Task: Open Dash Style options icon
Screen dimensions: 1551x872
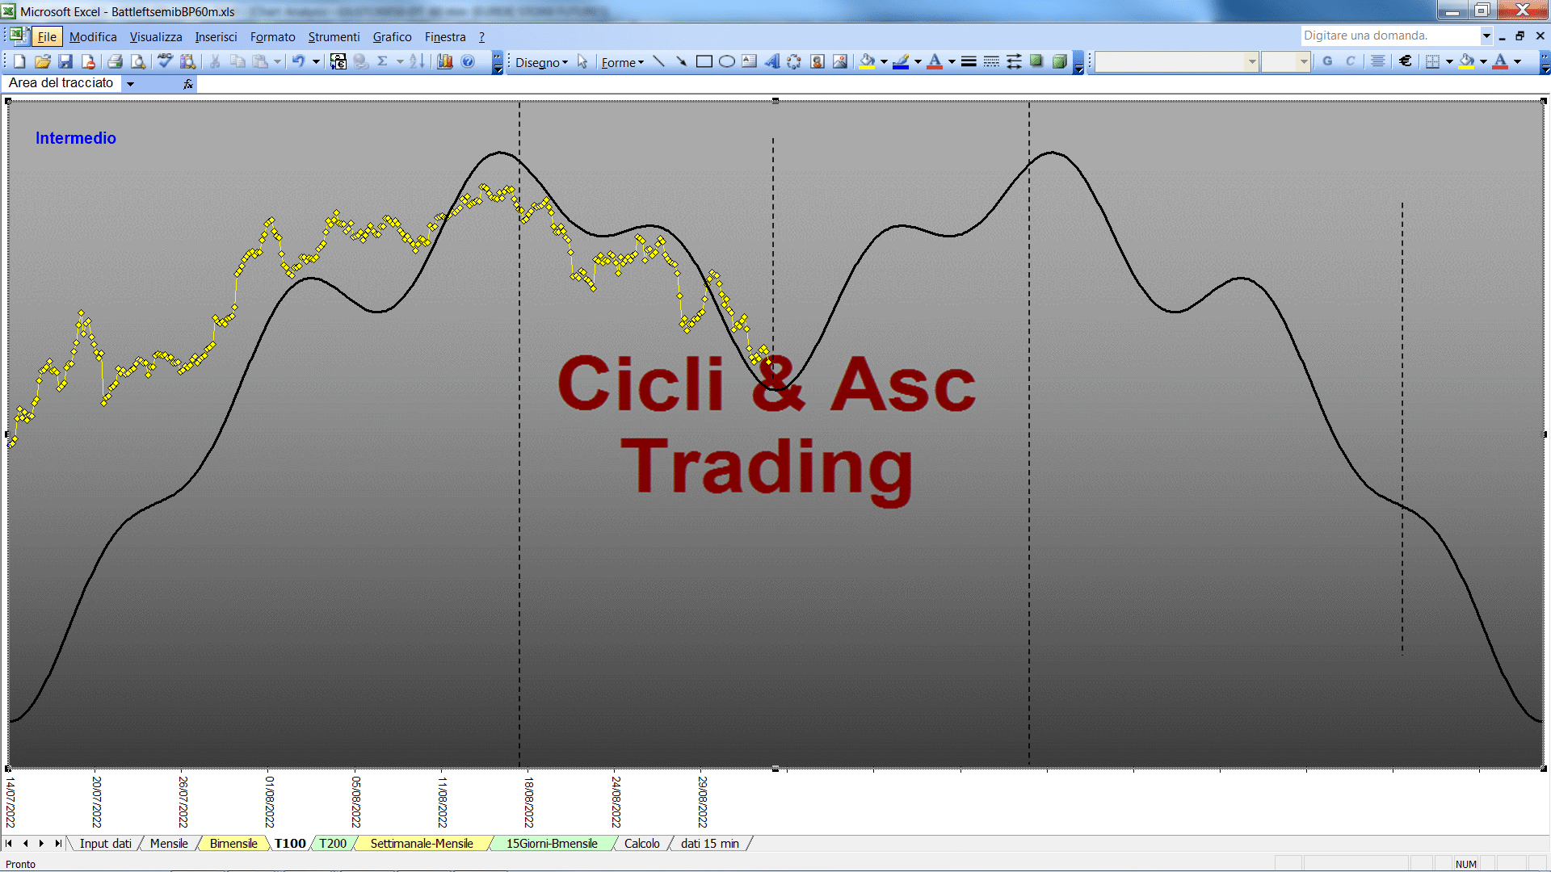Action: [x=991, y=61]
